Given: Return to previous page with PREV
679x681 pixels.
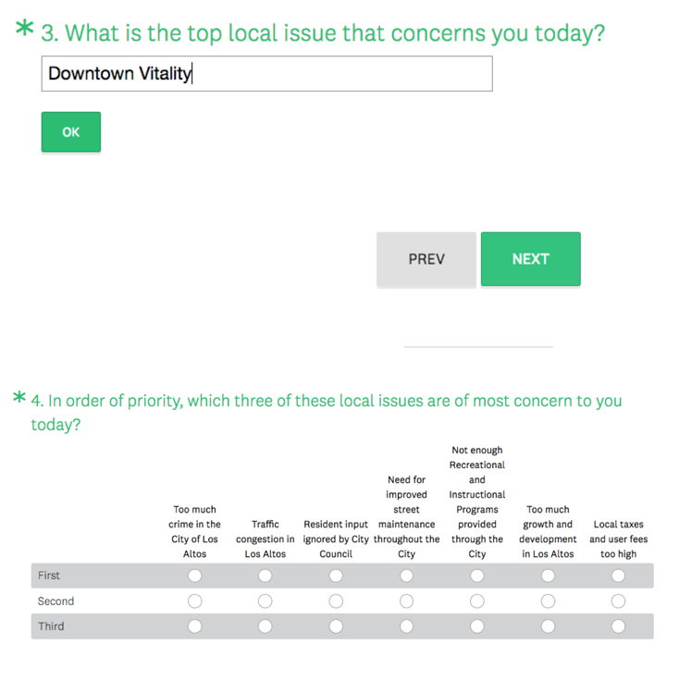Looking at the screenshot, I should (x=426, y=259).
